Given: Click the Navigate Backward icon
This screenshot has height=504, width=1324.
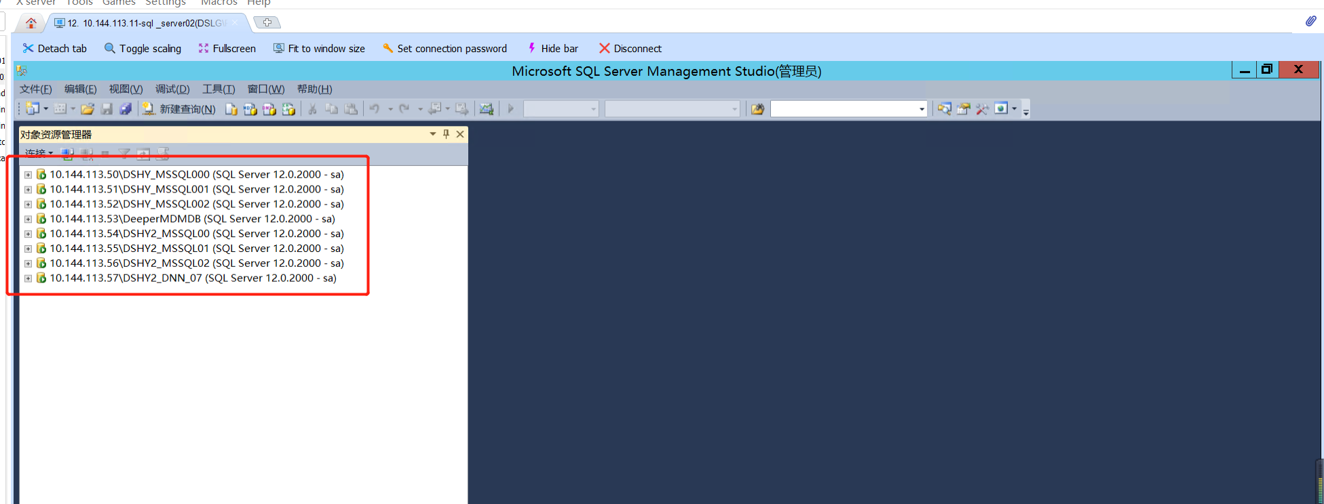Looking at the screenshot, I should click(434, 108).
